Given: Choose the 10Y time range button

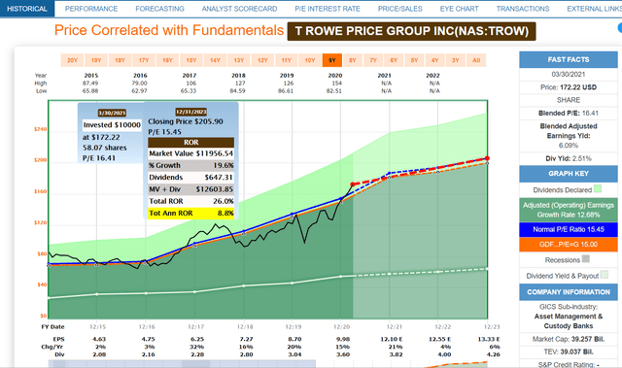Looking at the screenshot, I should point(310,60).
